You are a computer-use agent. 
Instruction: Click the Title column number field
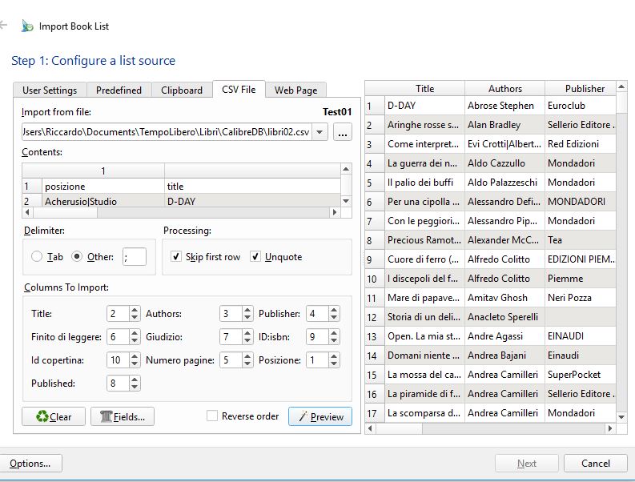[x=119, y=314]
